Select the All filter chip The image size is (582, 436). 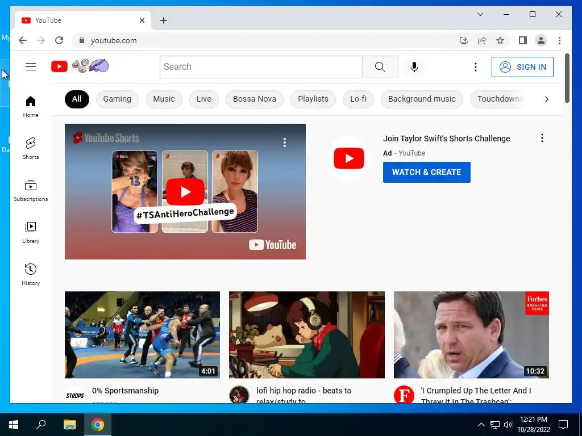point(77,99)
